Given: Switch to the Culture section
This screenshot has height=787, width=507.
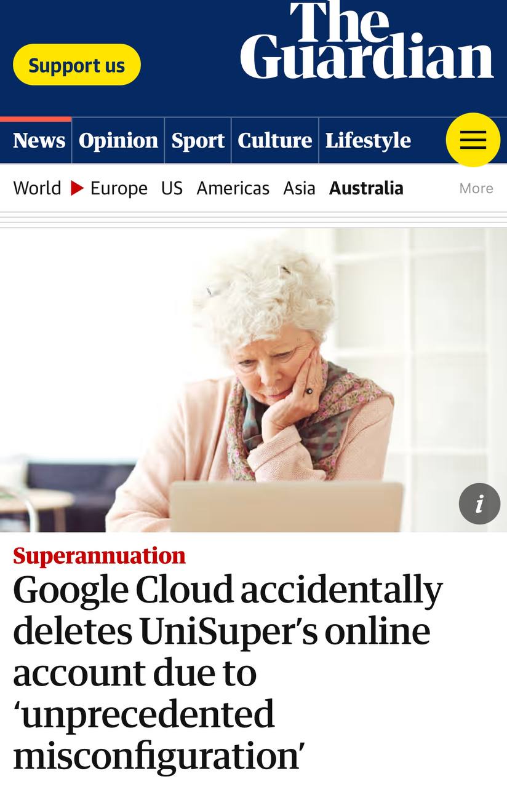Looking at the screenshot, I should pyautogui.click(x=274, y=141).
